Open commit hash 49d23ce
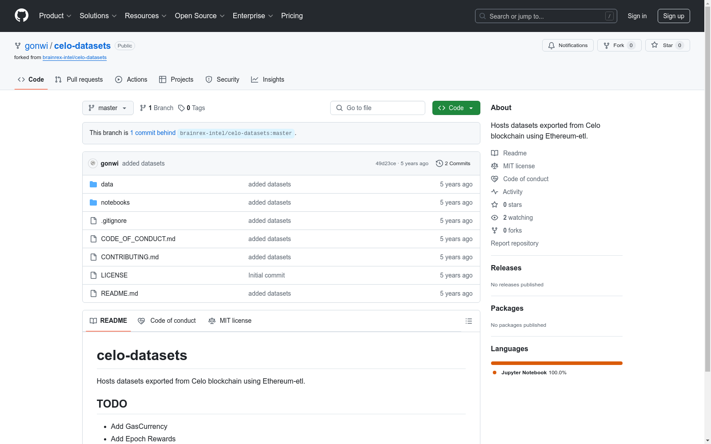 click(x=386, y=163)
